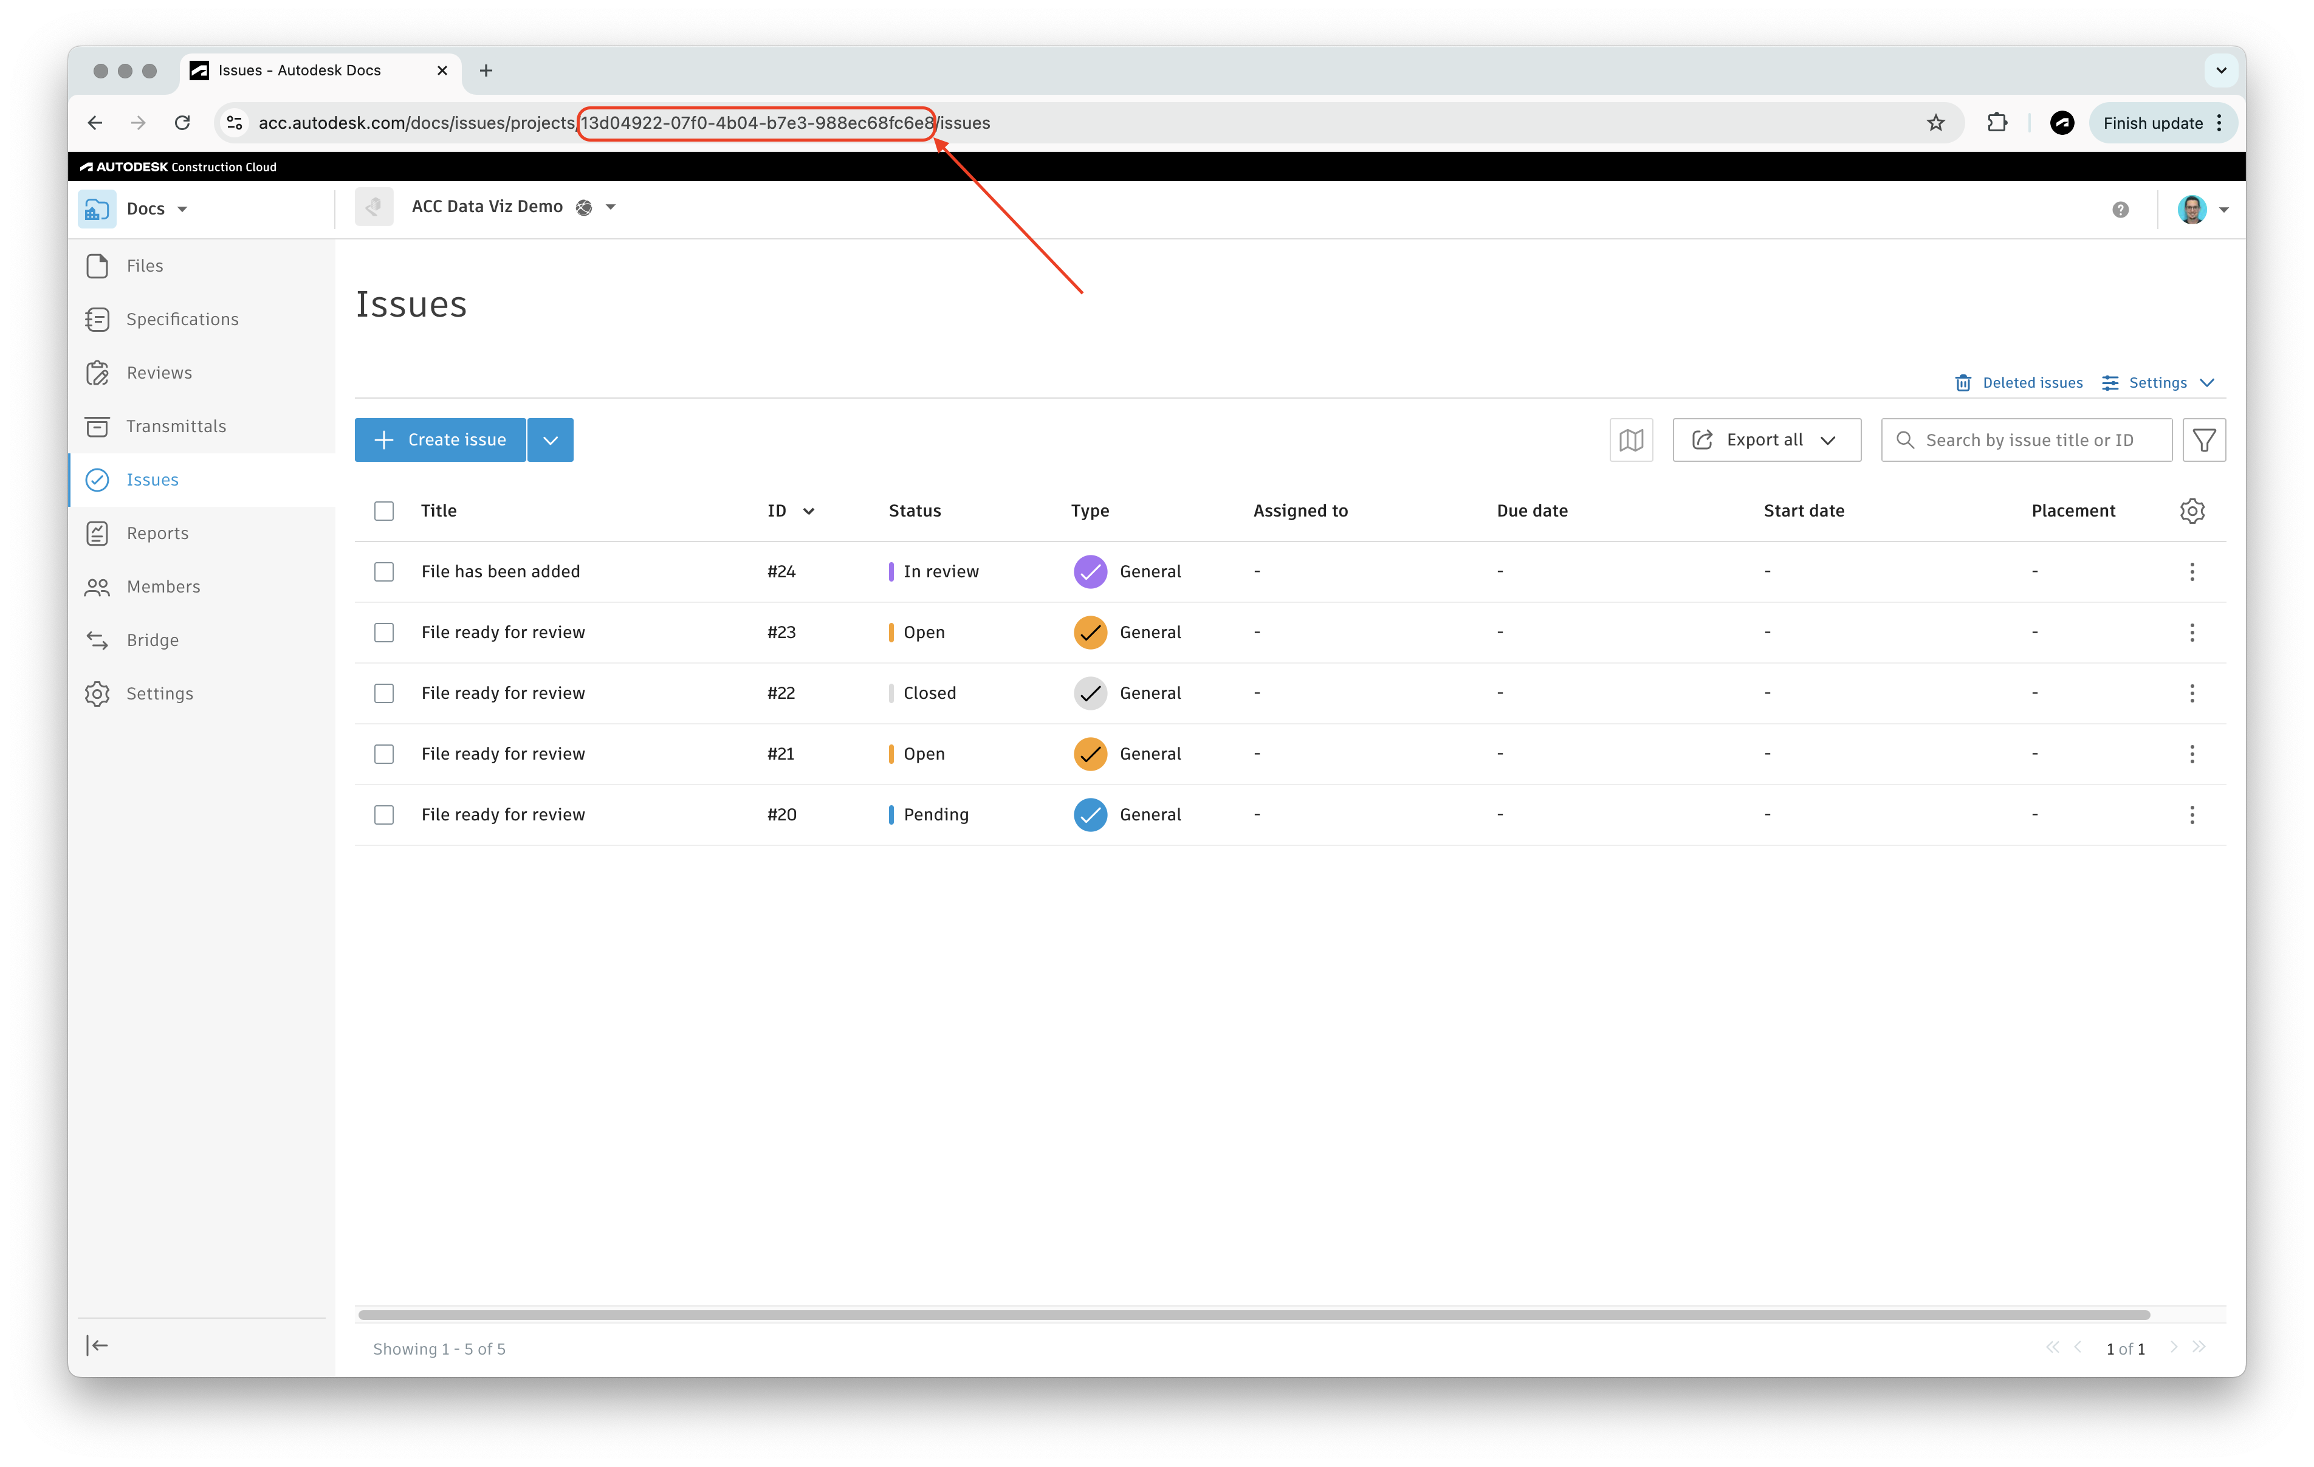Open the map view for issues
Viewport: 2314px width, 1467px height.
pos(1631,439)
